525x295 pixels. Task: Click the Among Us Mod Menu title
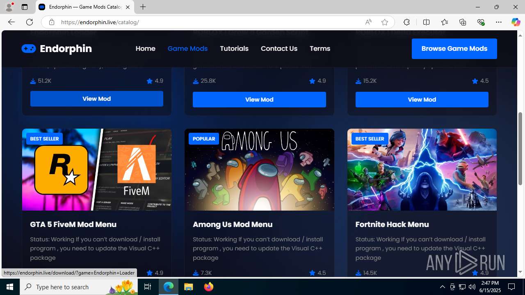click(x=233, y=225)
